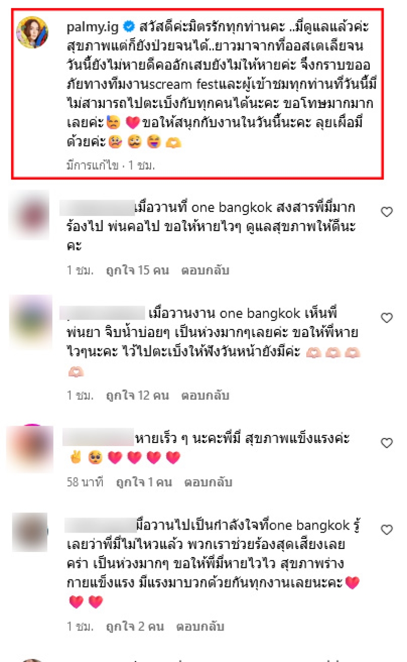Open first commenter's blurred avatar
Screen dimensions: 407x662
(x=30, y=215)
